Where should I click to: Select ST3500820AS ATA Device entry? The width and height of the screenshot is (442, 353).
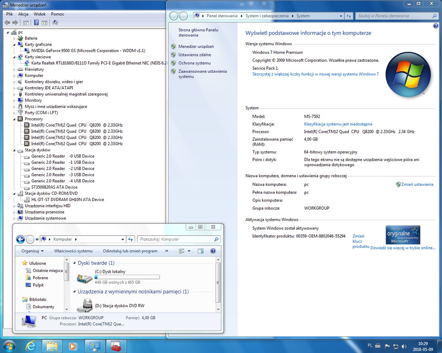[x=54, y=187]
